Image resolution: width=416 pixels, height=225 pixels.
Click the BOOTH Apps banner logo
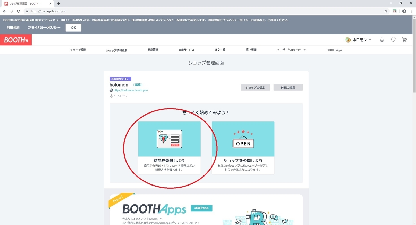(x=155, y=209)
